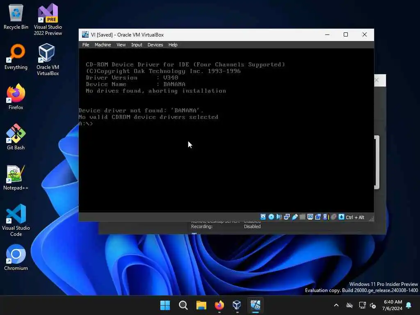Image resolution: width=420 pixels, height=315 pixels.
Task: Close the partially hidden window behind VirtualBox
Action: [377, 80]
